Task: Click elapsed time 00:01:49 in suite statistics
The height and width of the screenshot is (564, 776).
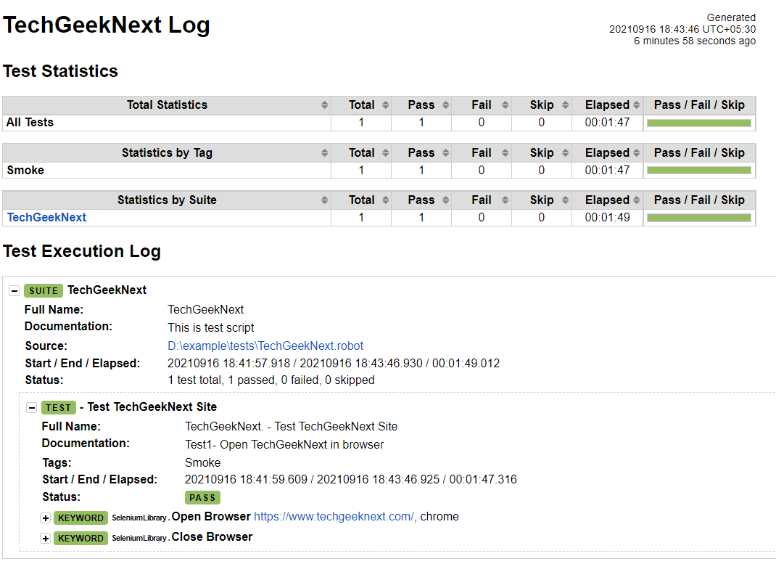Action: click(607, 217)
